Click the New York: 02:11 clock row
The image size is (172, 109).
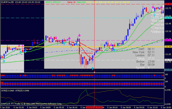(144, 52)
